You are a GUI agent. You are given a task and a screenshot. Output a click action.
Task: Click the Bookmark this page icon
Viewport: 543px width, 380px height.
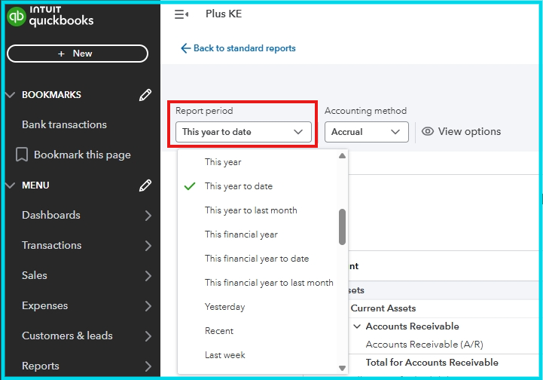pos(22,155)
